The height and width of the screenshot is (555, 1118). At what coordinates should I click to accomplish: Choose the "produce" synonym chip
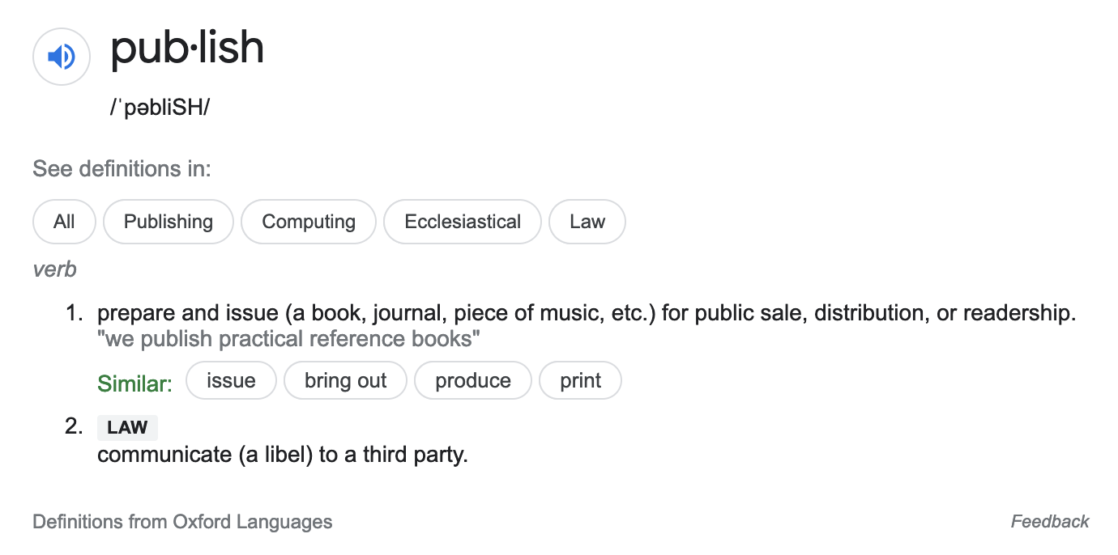pos(473,380)
